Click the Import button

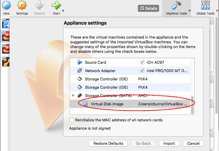coord(169,144)
